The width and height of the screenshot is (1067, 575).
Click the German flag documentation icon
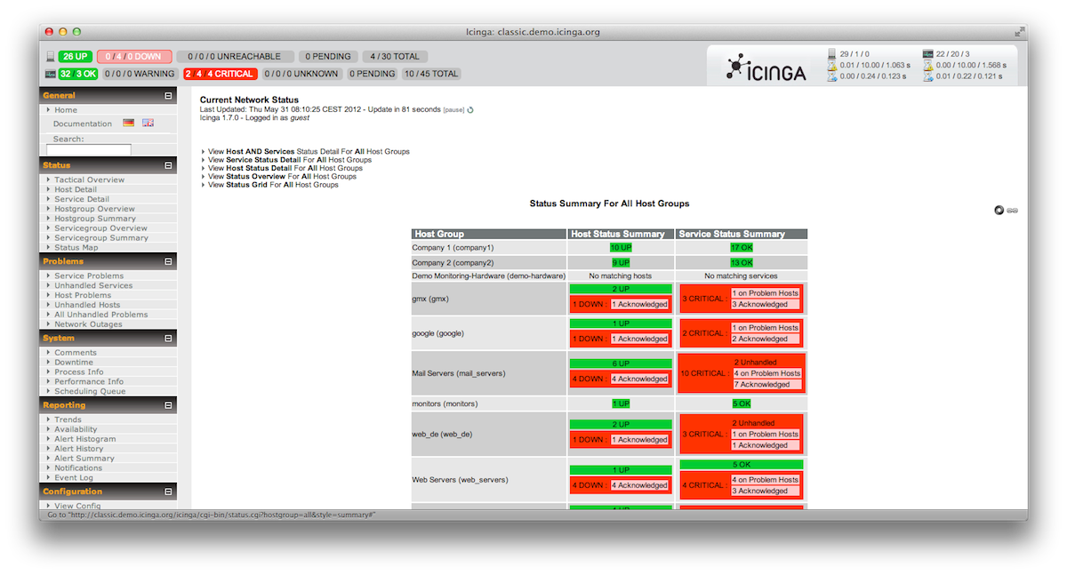click(x=129, y=124)
